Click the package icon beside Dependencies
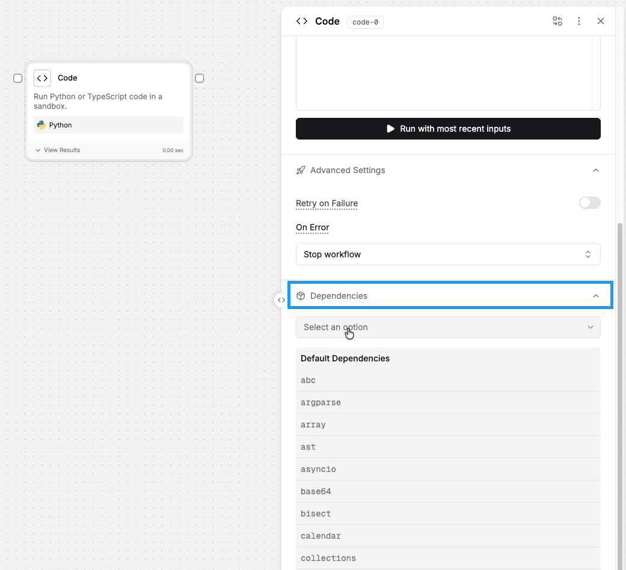 click(x=301, y=296)
